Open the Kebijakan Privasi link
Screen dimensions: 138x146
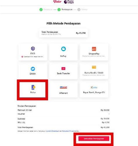[x=68, y=131]
